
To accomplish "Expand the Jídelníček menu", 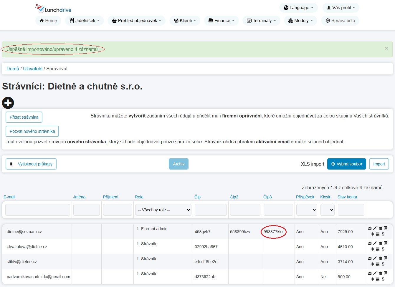I will [85, 21].
